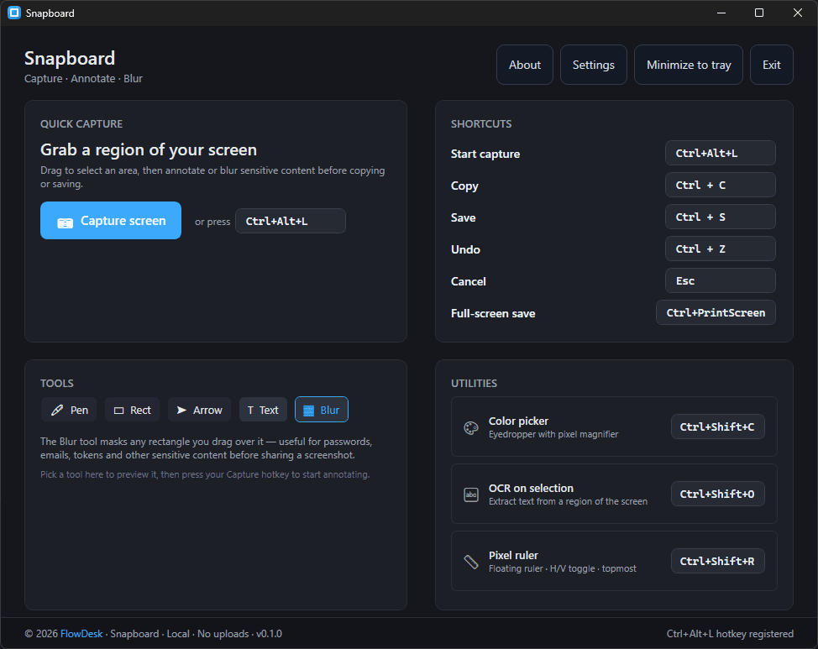Switch to the Arrow tool

(x=199, y=410)
